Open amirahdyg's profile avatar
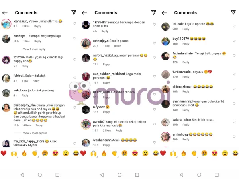The height and width of the screenshot is (179, 239). [166, 137]
